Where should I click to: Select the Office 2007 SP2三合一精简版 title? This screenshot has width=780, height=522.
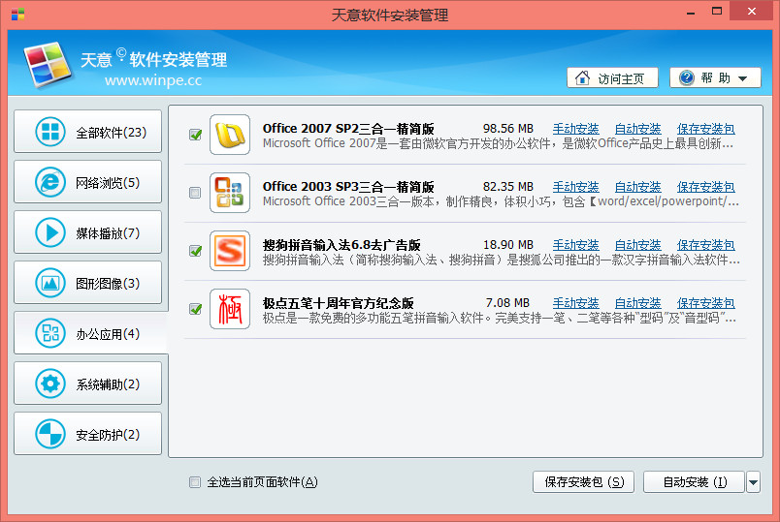coord(348,129)
